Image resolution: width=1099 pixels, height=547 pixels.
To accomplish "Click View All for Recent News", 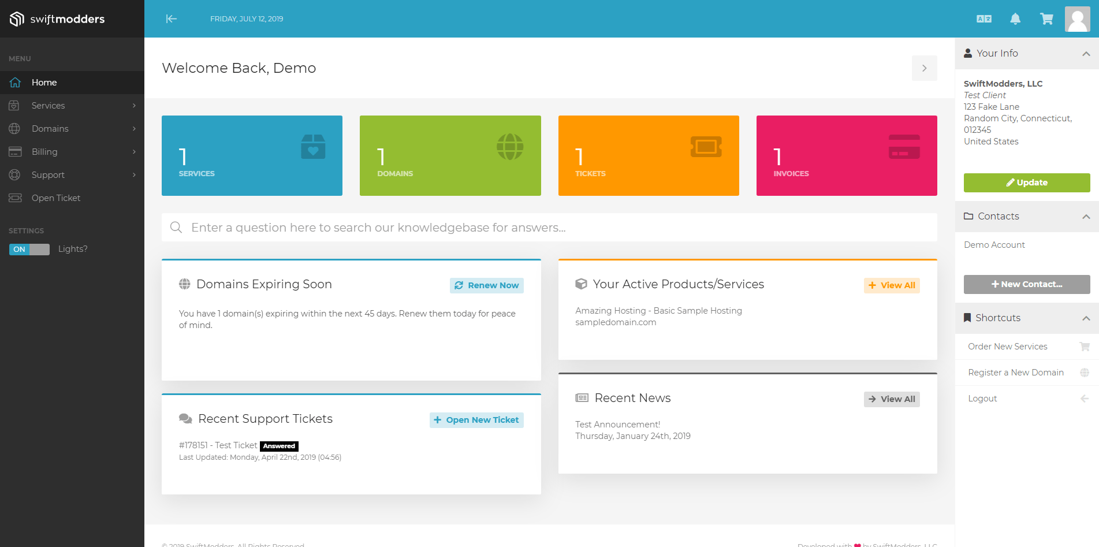I will [892, 399].
